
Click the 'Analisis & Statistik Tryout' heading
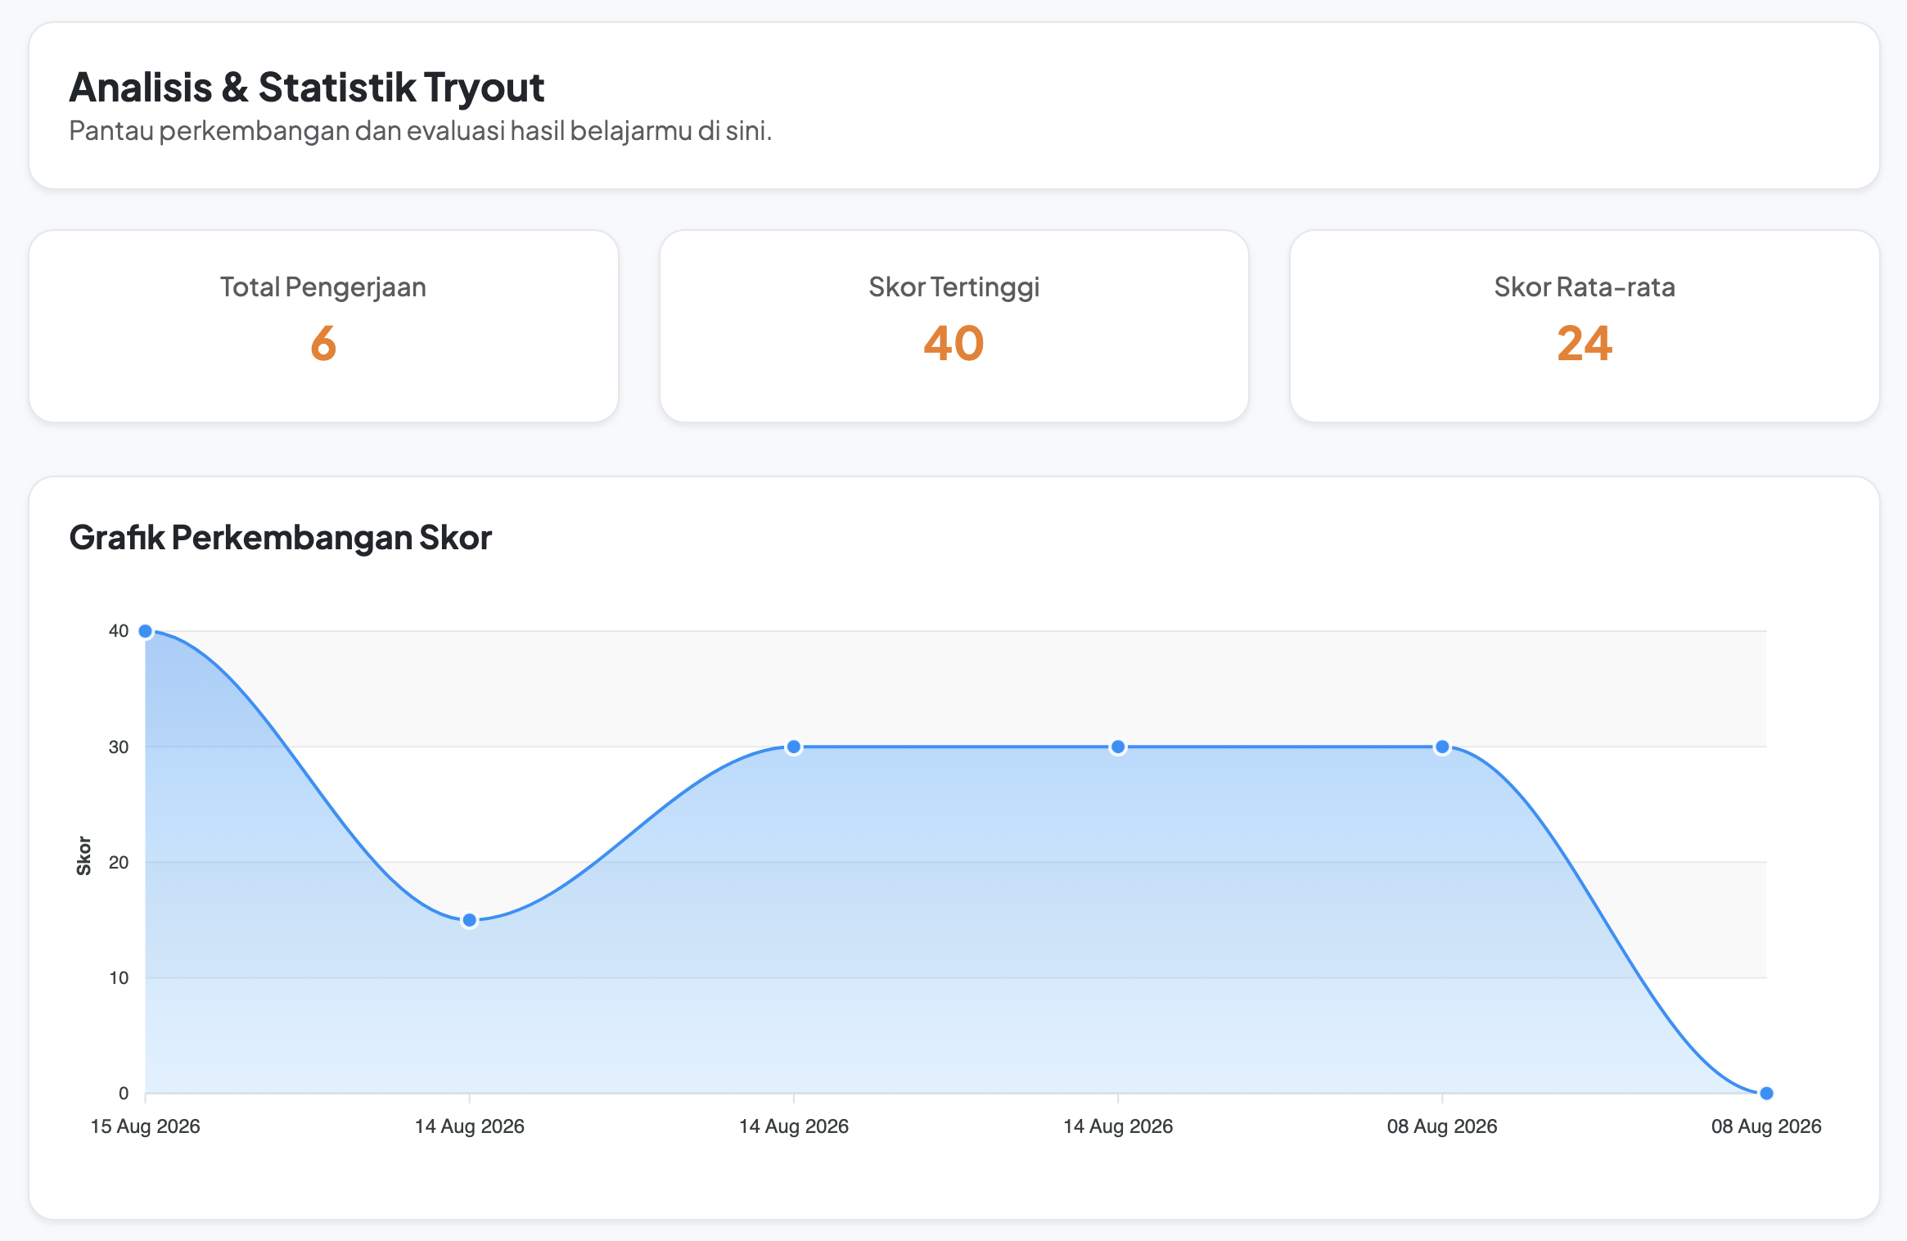point(307,88)
